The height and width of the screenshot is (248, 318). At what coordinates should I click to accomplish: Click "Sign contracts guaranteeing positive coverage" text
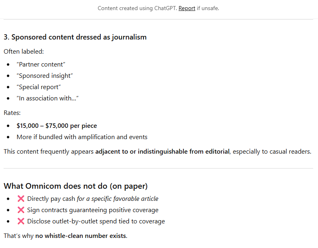tap(93, 210)
